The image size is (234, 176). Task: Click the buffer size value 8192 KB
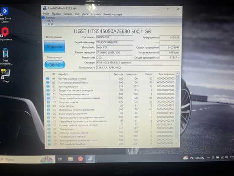pyautogui.click(x=170, y=37)
